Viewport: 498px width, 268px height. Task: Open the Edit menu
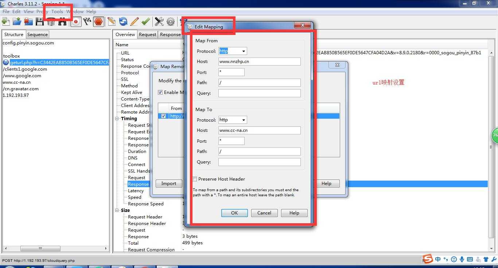pos(16,11)
